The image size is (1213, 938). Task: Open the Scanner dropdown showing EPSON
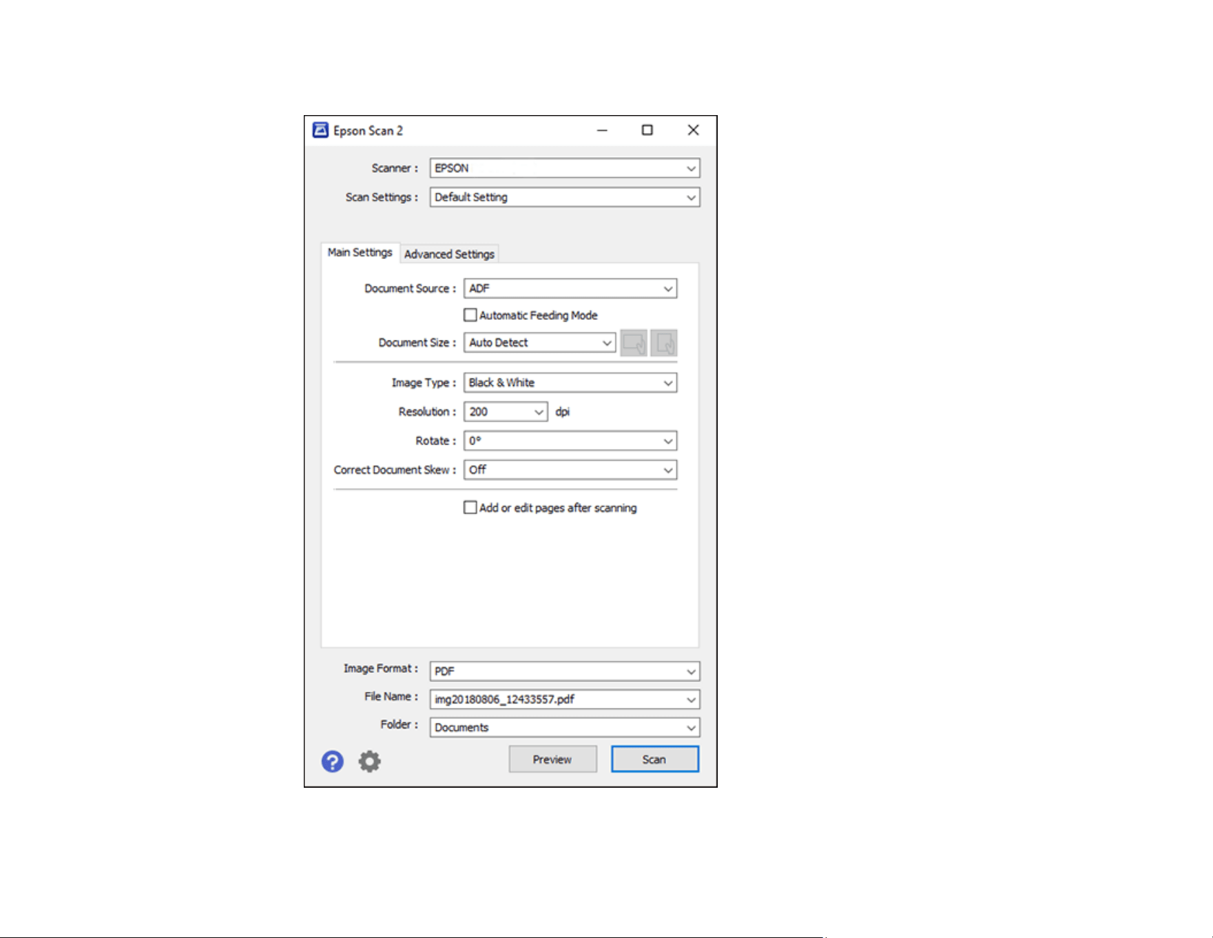point(565,168)
